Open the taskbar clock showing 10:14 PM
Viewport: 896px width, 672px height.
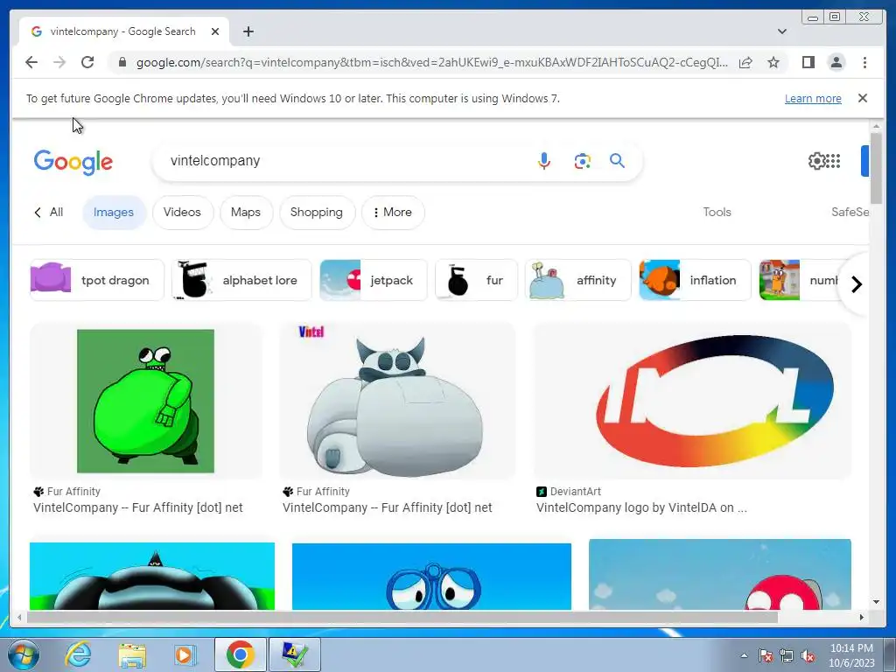tap(851, 655)
